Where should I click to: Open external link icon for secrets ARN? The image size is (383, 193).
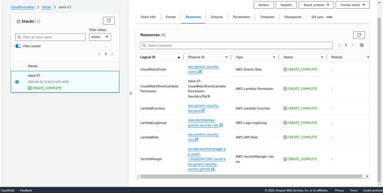click(x=213, y=169)
